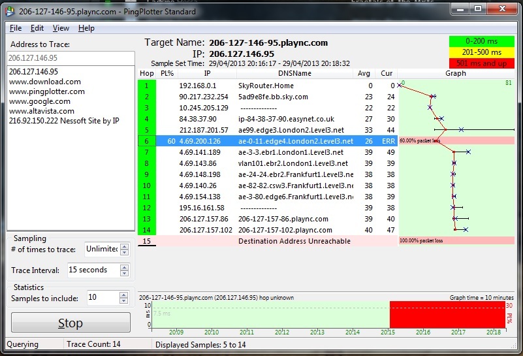Increase number of times to trace
Viewport: 523px width, 356px height.
tap(125, 246)
